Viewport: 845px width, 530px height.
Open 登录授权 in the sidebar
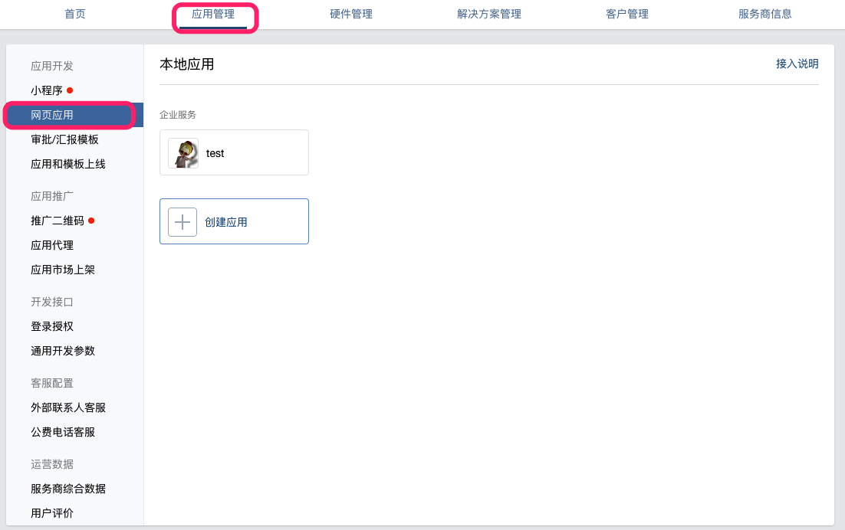(52, 326)
